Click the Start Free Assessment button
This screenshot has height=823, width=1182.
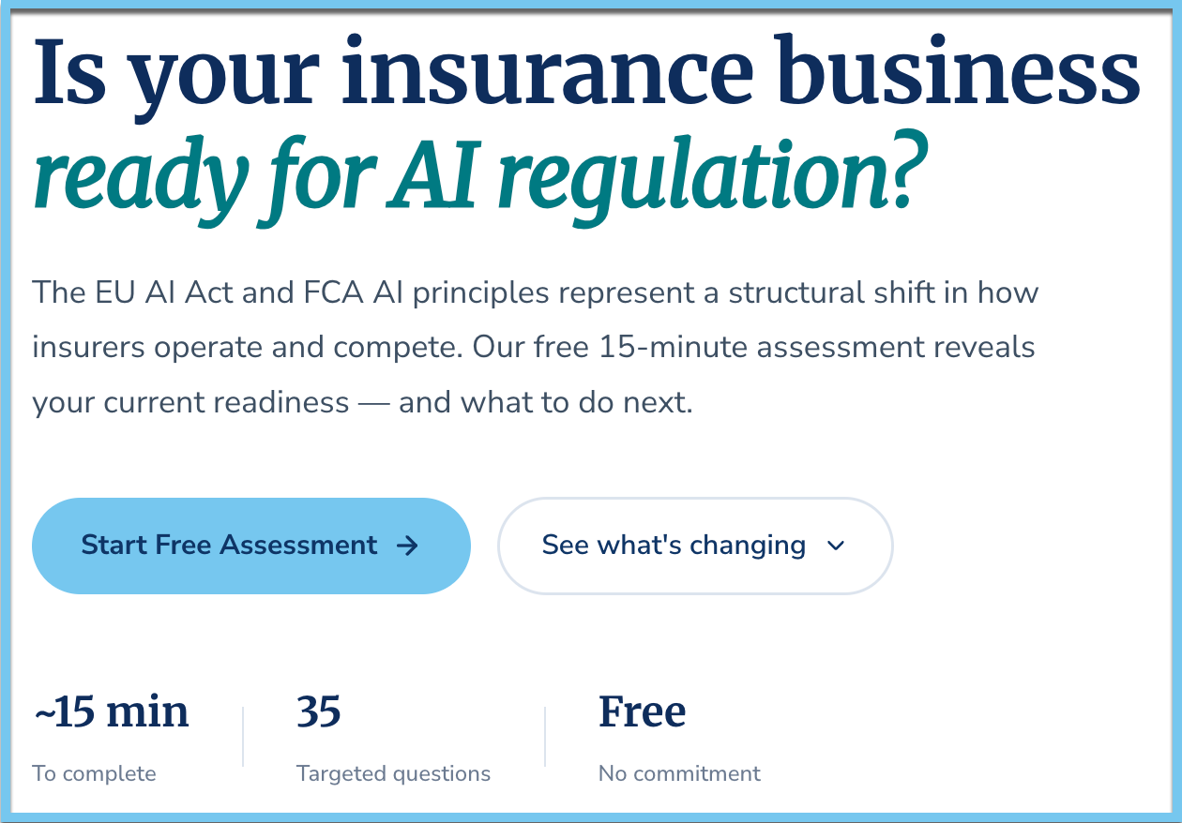click(251, 546)
